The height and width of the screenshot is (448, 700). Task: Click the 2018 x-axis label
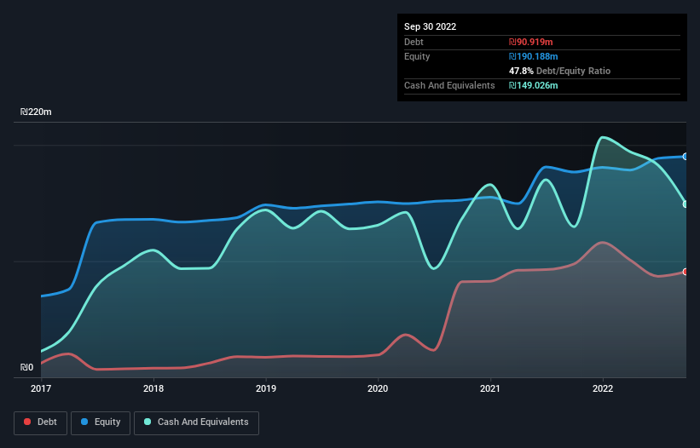coord(153,388)
